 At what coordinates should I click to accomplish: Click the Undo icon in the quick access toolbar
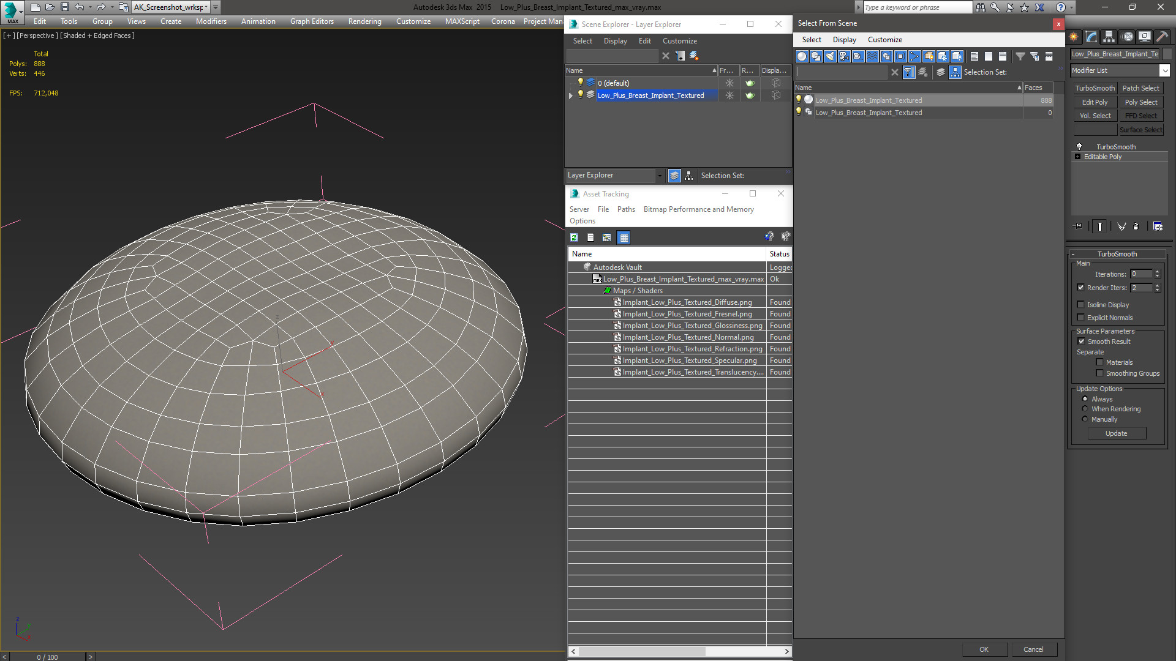[79, 7]
